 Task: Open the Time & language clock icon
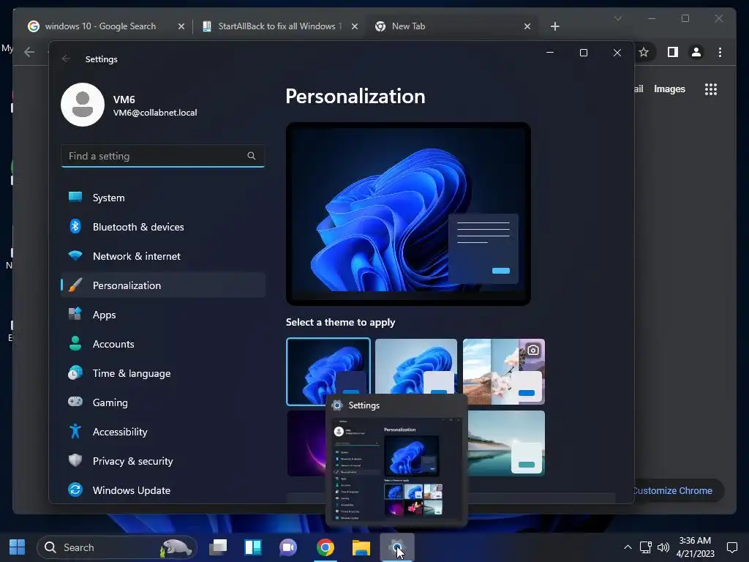point(75,372)
